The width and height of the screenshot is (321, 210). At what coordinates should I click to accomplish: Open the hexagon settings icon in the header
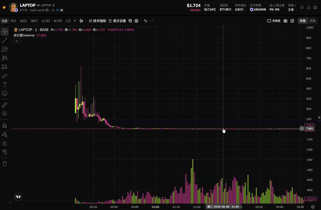pos(315,7)
